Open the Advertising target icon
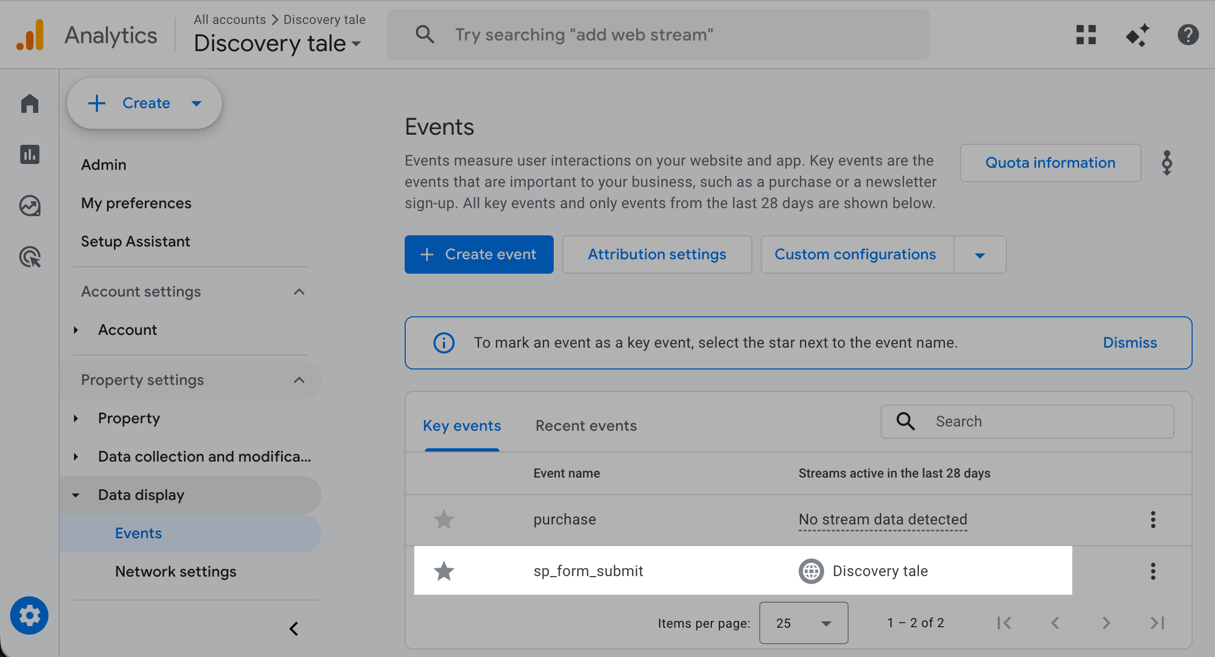1215x657 pixels. coord(30,257)
